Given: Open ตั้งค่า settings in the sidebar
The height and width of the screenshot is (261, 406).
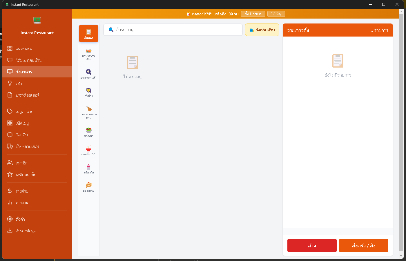Looking at the screenshot, I should (x=20, y=219).
